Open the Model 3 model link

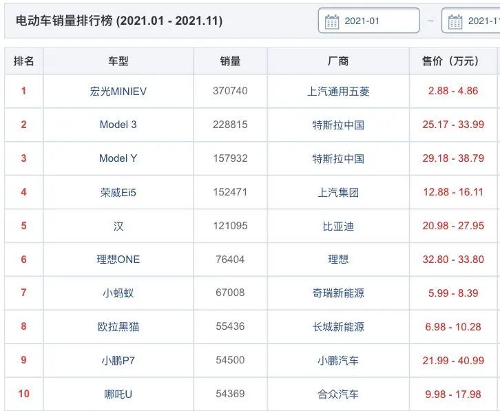pos(118,125)
